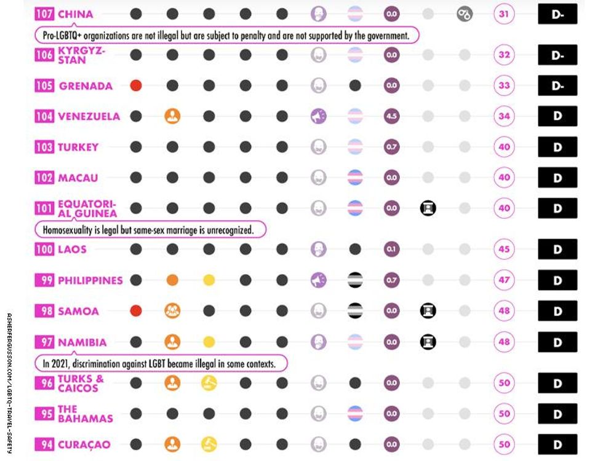This screenshot has height=461, width=603.
Task: Click the D- grade box for Kyrgyzstan
Action: click(557, 55)
